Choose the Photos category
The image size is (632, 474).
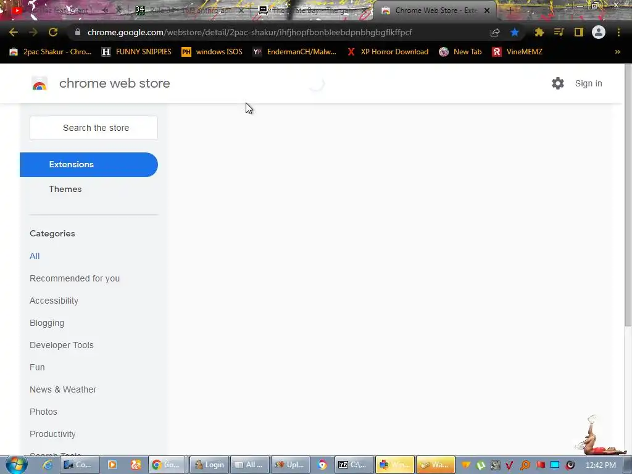pyautogui.click(x=44, y=412)
